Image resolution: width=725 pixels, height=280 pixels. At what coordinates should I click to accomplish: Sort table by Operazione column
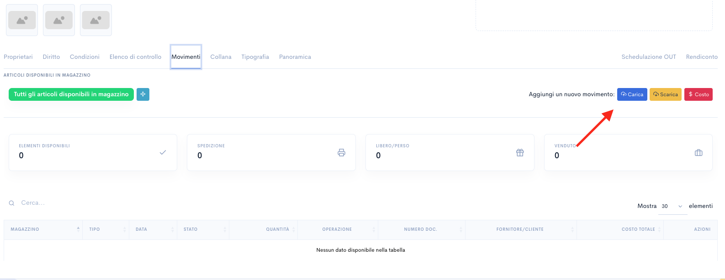tap(338, 229)
